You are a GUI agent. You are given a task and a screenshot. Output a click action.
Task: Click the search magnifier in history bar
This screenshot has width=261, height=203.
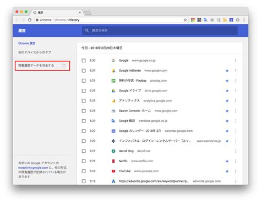87,30
